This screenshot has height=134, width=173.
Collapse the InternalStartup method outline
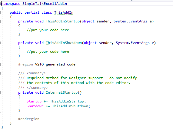0,92
